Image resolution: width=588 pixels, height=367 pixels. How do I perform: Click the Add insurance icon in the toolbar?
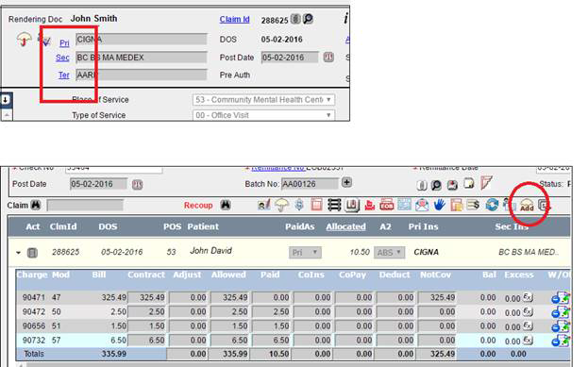tap(527, 205)
